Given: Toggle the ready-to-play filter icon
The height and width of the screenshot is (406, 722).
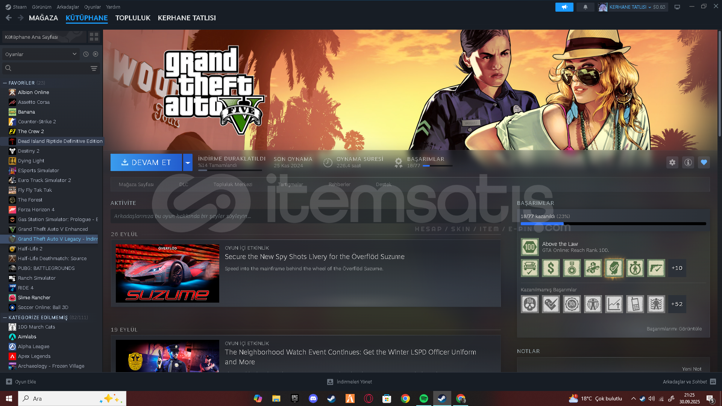Looking at the screenshot, I should coord(96,54).
